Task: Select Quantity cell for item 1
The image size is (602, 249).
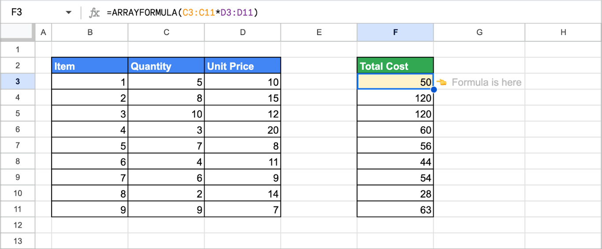Action: 166,82
